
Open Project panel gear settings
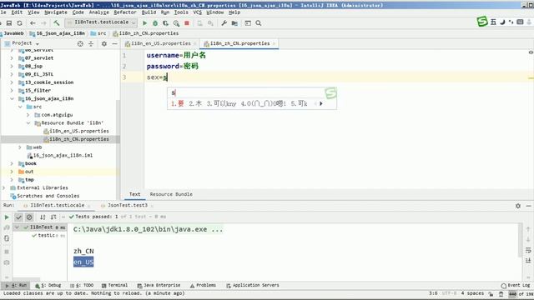click(x=104, y=43)
